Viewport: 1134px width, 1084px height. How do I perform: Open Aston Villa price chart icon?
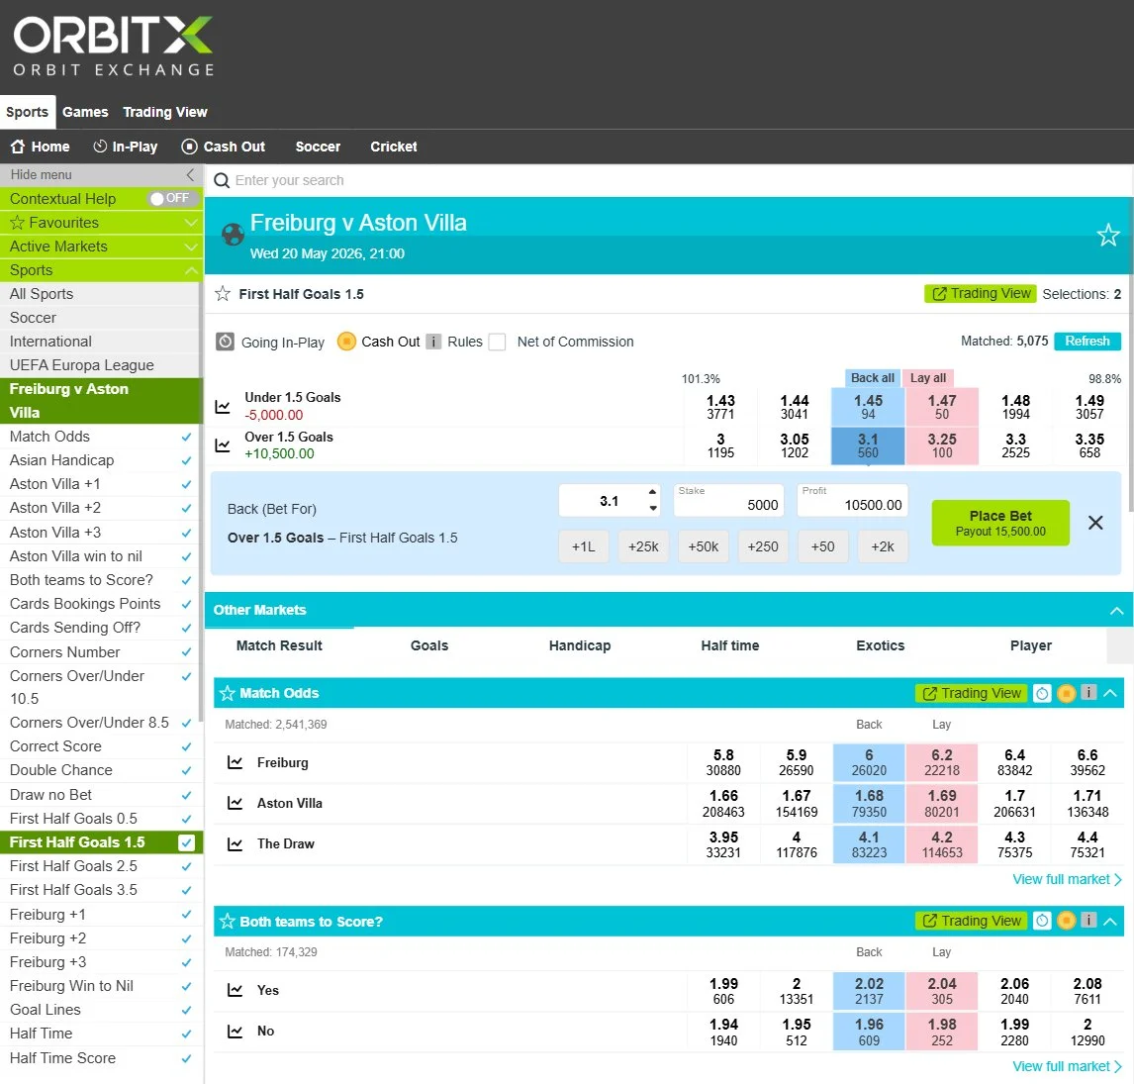coord(236,803)
